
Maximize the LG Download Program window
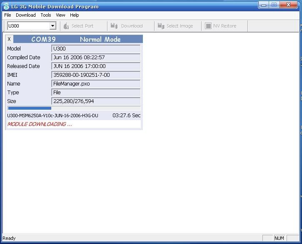pyautogui.click(x=274, y=5)
